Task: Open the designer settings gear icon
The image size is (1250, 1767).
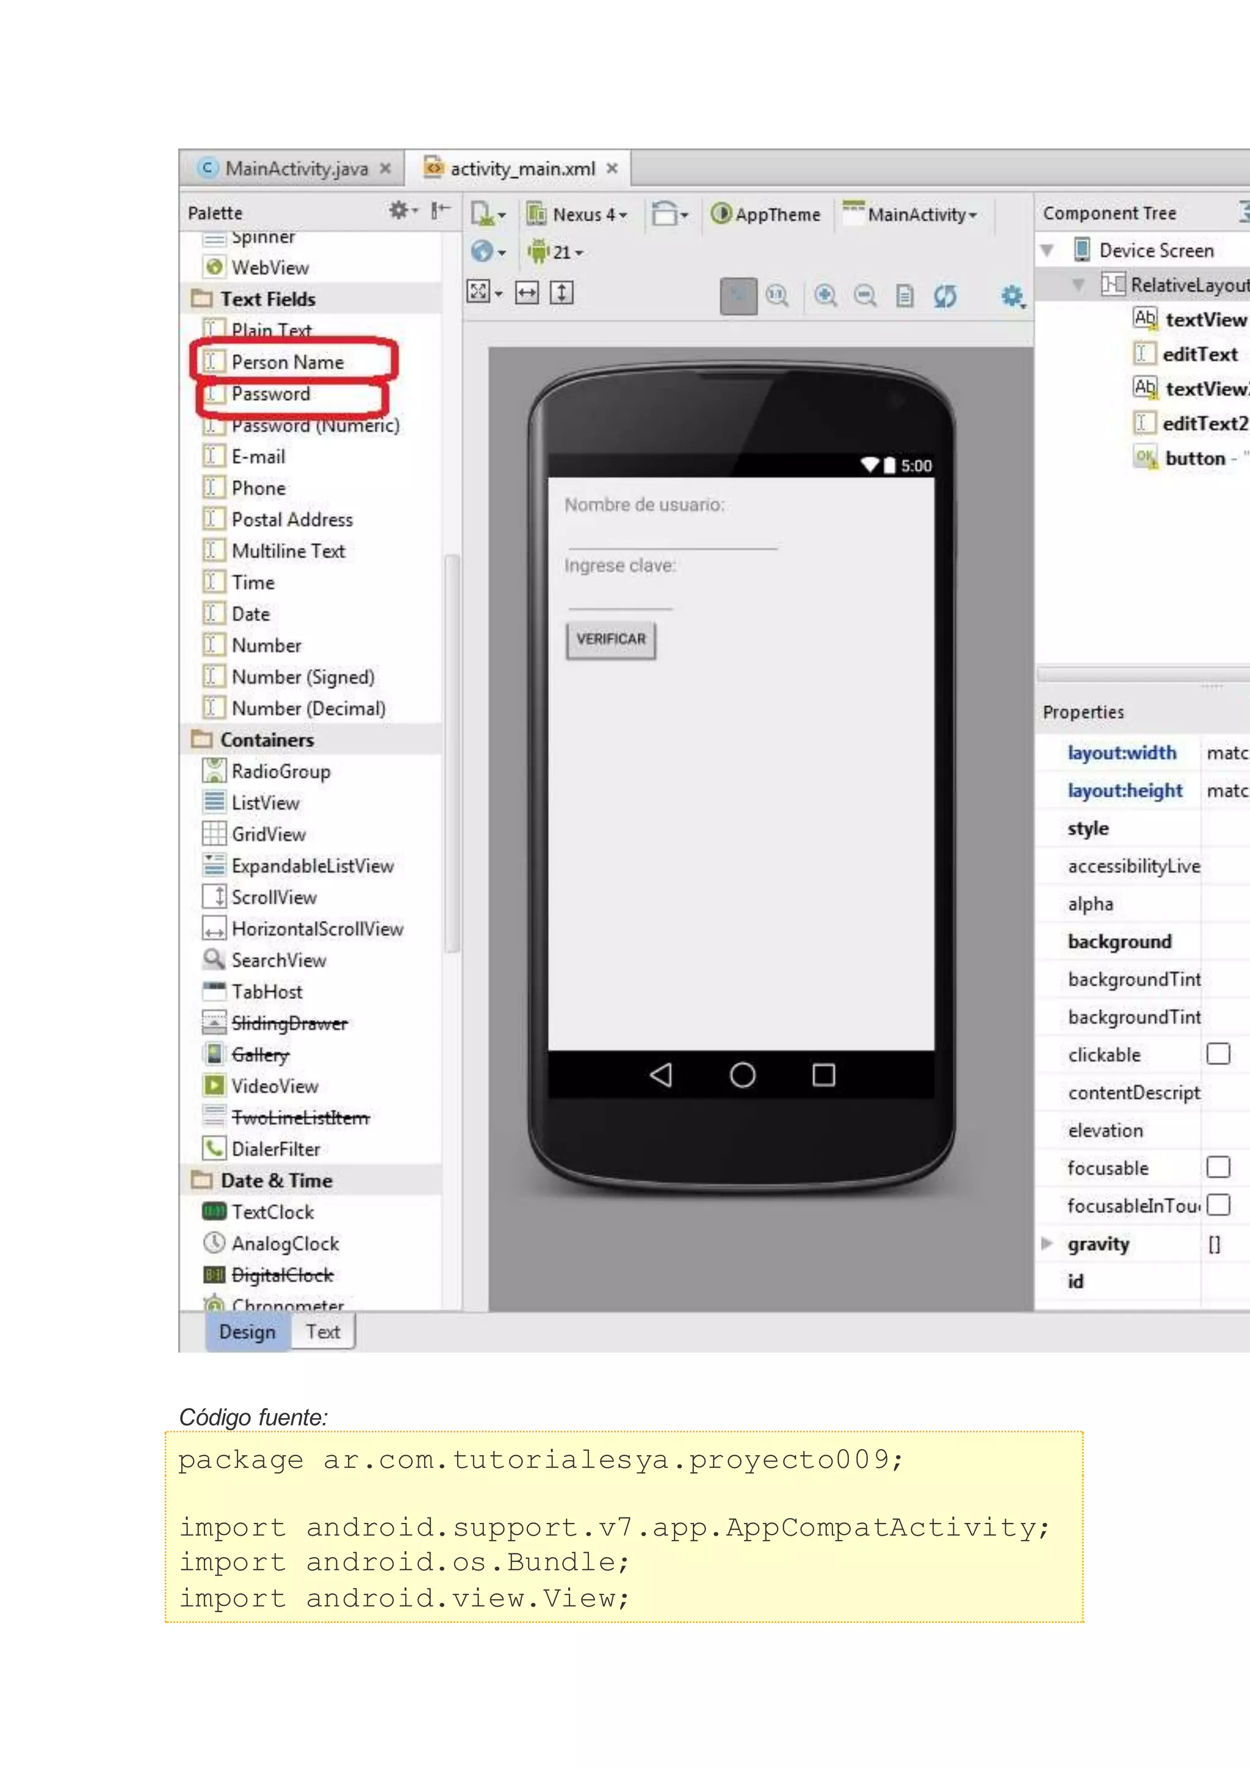Action: click(1012, 297)
